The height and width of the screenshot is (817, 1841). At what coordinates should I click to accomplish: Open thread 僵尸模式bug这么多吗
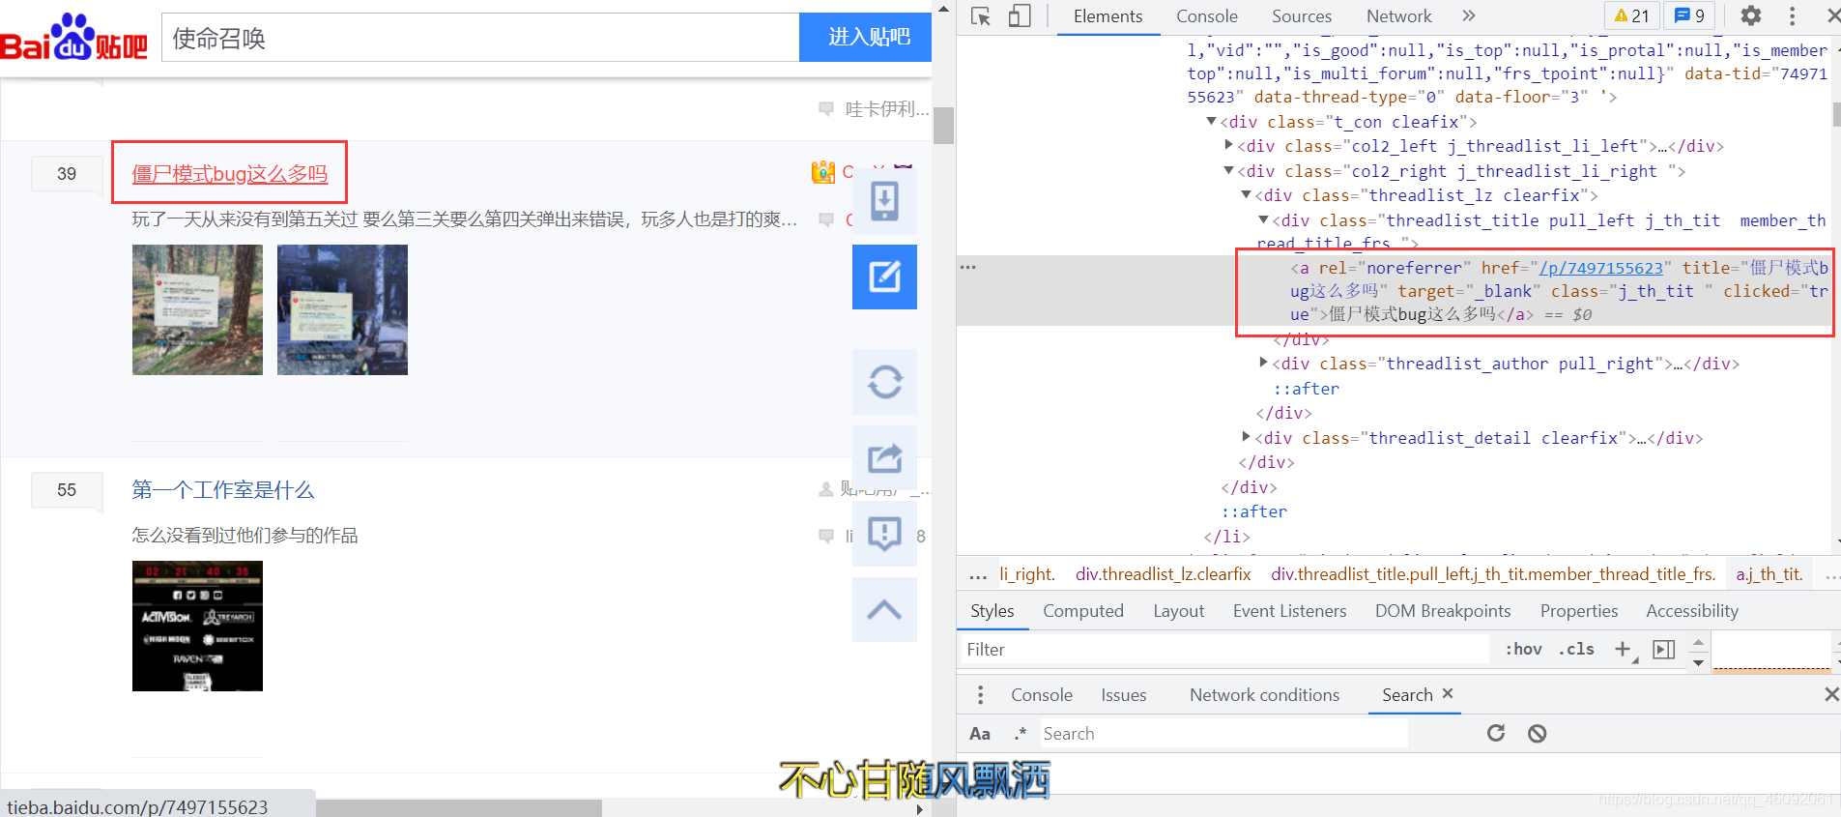point(230,174)
